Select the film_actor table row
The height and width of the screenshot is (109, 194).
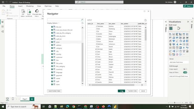click(59, 63)
